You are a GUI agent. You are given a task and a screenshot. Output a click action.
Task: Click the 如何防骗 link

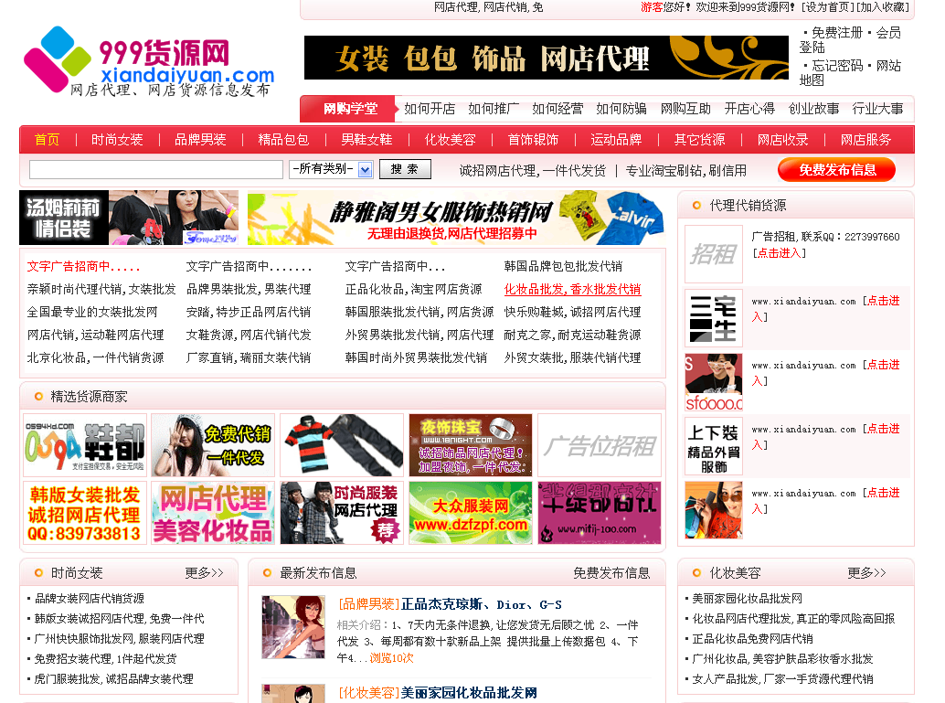coord(621,109)
